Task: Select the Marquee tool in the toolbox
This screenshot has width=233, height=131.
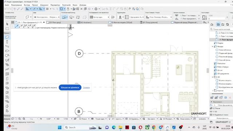Action: click(7, 28)
